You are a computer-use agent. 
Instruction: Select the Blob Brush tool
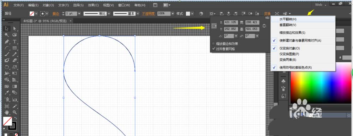point(7,61)
